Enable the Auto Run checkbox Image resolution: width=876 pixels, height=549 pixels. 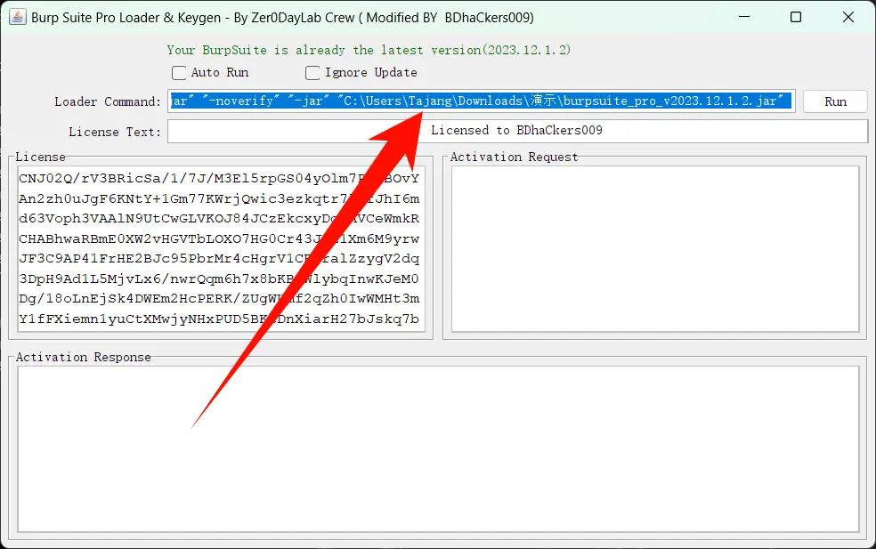179,73
